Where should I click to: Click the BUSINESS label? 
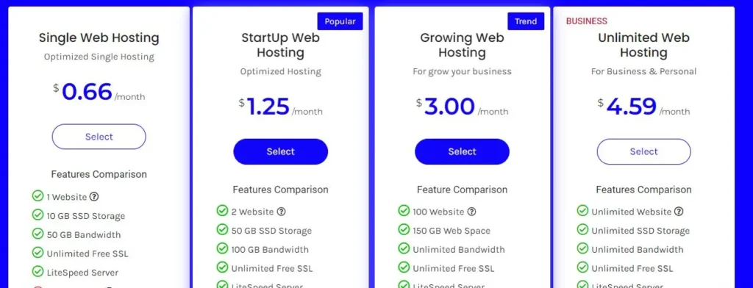pos(586,21)
